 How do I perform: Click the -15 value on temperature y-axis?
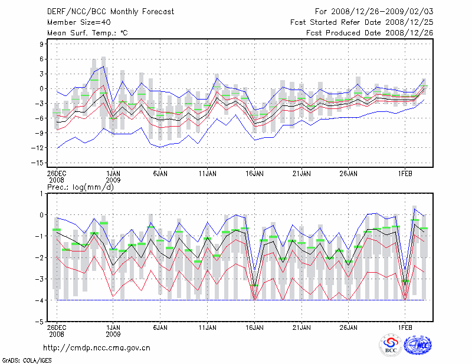click(38, 163)
